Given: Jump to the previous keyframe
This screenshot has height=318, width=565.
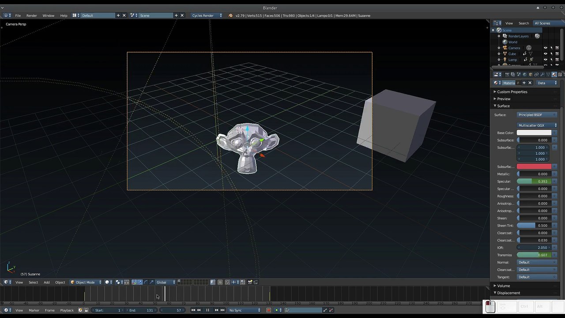Looking at the screenshot, I should tap(199, 310).
